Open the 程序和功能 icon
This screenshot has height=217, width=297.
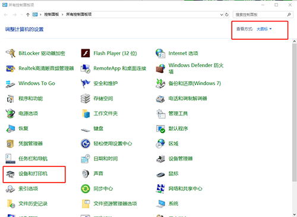11,99
